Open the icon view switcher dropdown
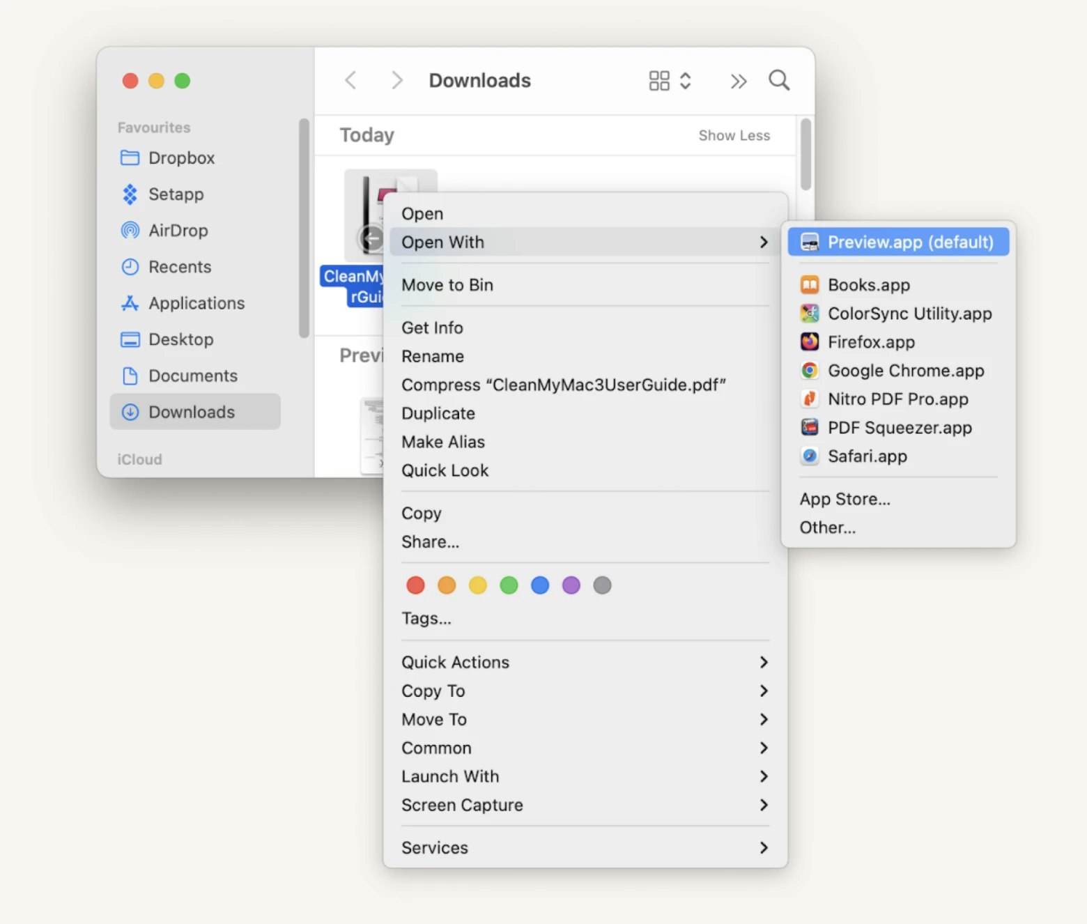Viewport: 1087px width, 924px height. 670,81
